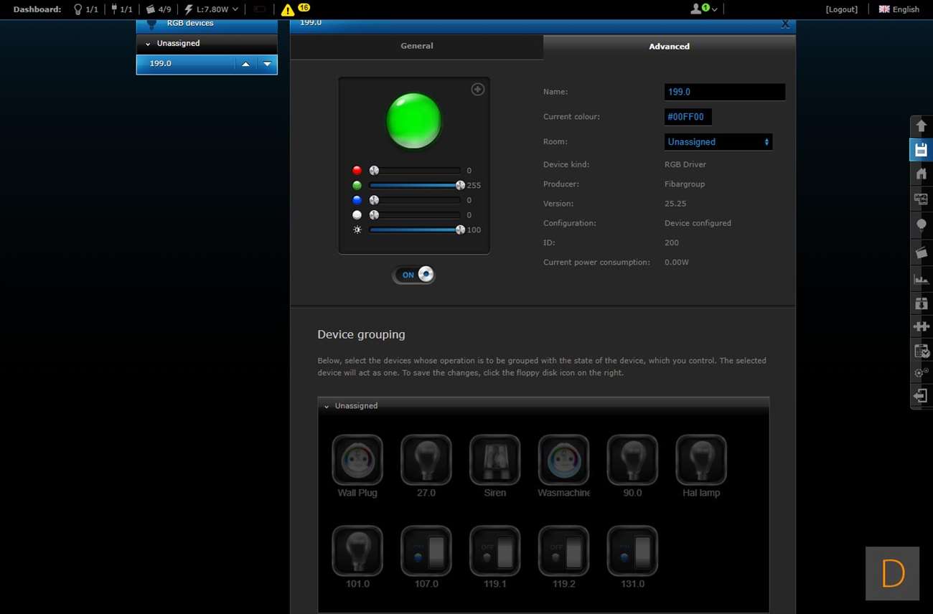Select Wall Plug device for grouping
The height and width of the screenshot is (614, 933).
(357, 461)
